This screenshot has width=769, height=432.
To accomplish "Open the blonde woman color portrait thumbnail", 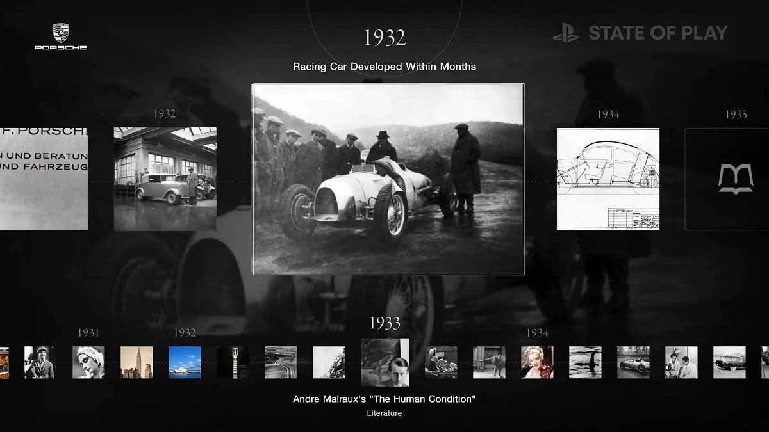I will coord(537,362).
